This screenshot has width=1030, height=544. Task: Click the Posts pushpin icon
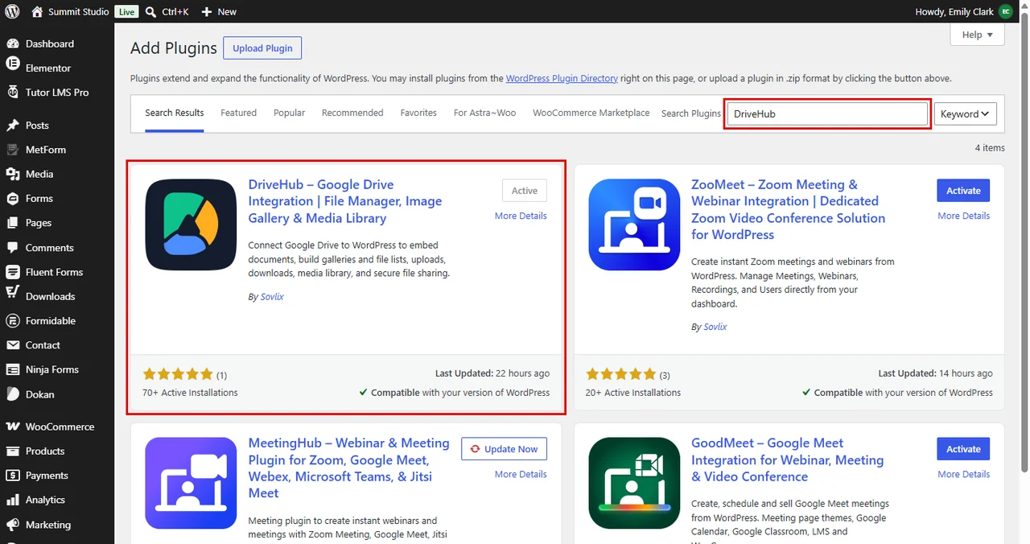coord(12,125)
